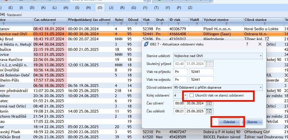Expand the Stanice události dropdown
Image resolution: width=288 pixels, height=140 pixels.
coord(261,56)
